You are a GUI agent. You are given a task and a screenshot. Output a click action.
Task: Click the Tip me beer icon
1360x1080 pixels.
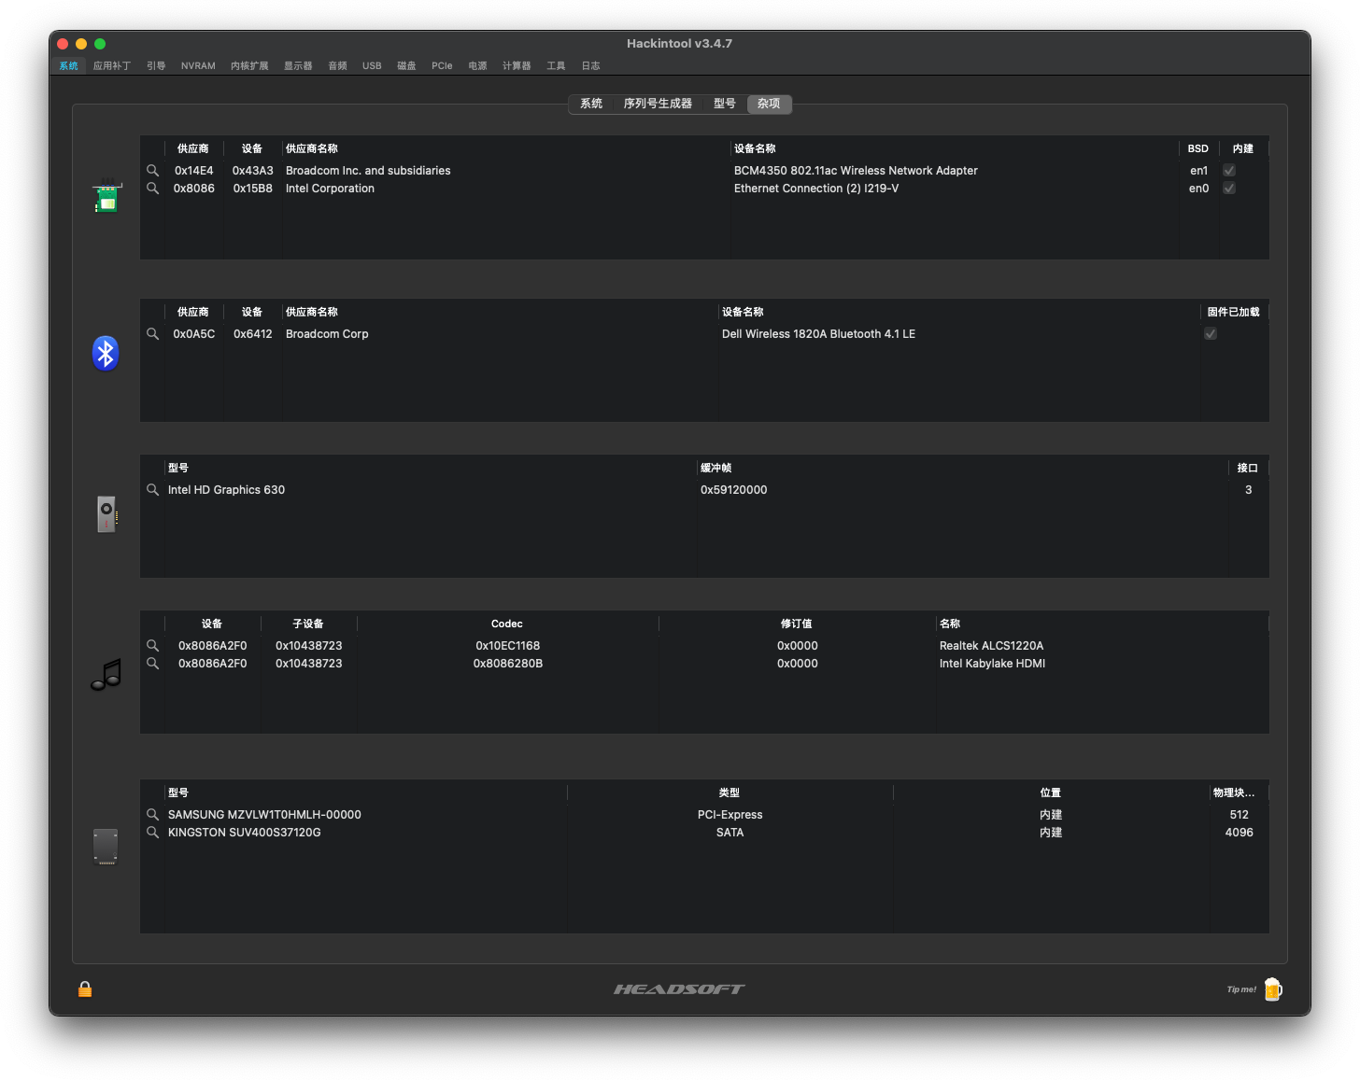click(1272, 989)
